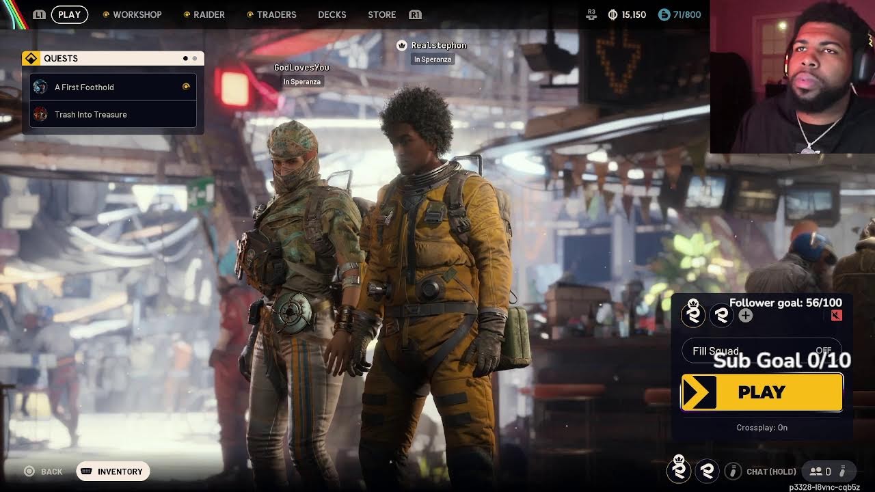Click the A First Foothold quest icon
Viewport: 875px width, 492px height.
coord(40,87)
